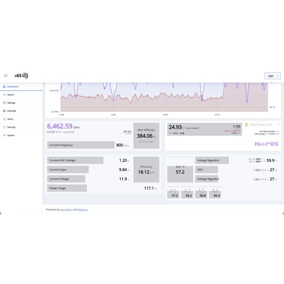Click the 6,528 GH/s expected text

tap(61, 132)
